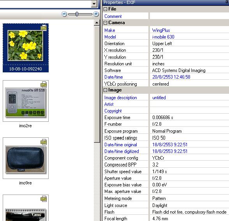The width and height of the screenshot is (229, 221).
Task: Edit the Model value i-mobile 630
Action: [163, 37]
